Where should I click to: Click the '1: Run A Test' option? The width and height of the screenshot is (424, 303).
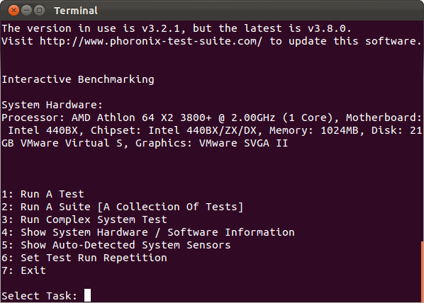point(43,194)
